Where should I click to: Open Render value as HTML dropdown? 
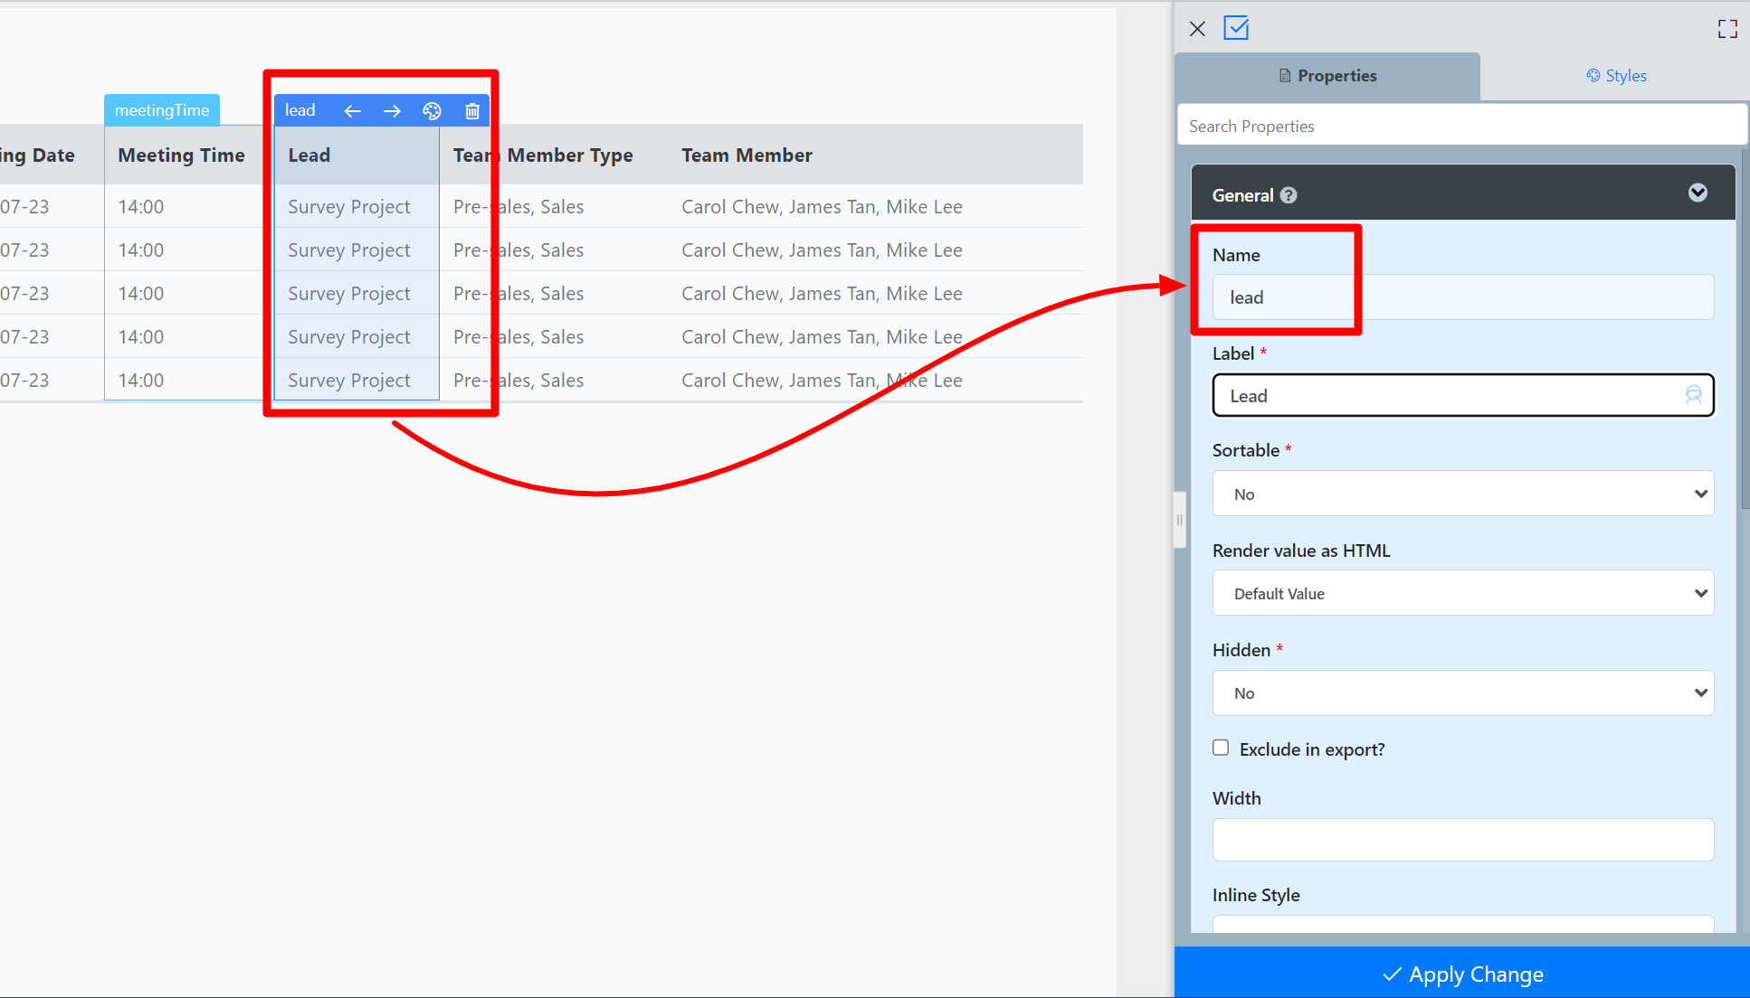click(x=1462, y=593)
